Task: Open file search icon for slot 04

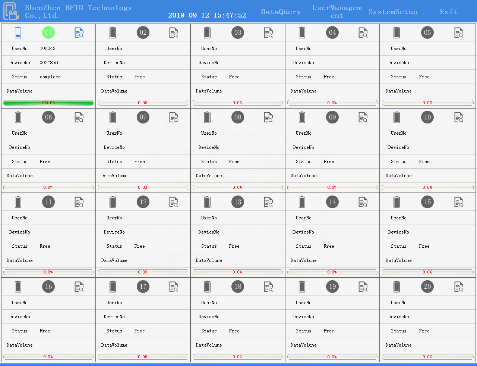Action: coord(363,33)
